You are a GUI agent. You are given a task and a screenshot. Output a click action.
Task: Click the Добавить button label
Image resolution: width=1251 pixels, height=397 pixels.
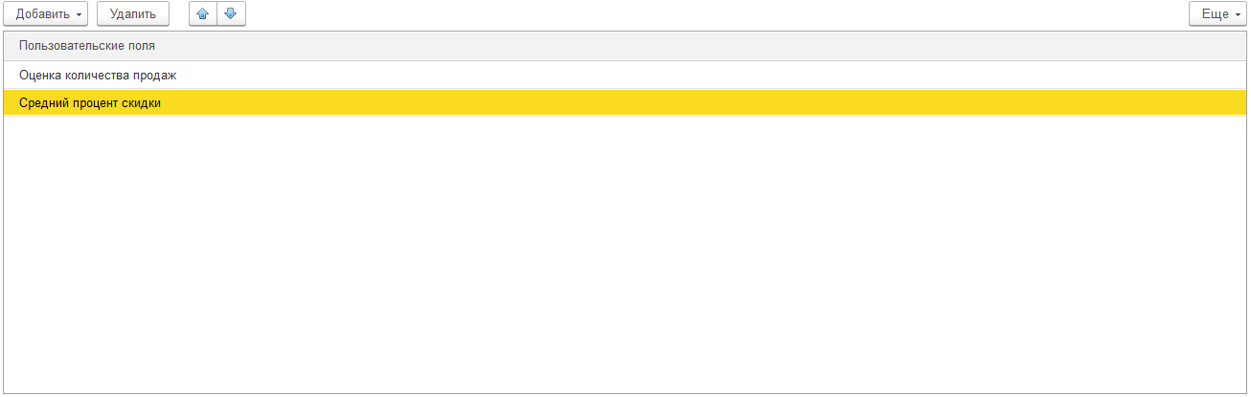point(43,14)
